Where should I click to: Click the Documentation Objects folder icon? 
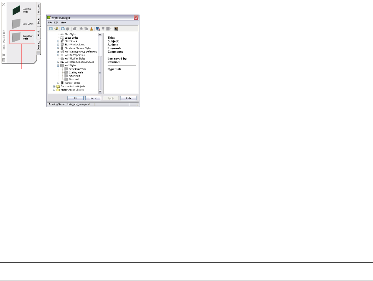(58, 86)
